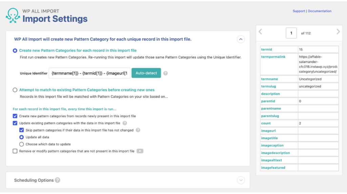Image resolution: width=347 pixels, height=194 pixels.
Task: Click the 'of 112' record count text
Action: click(x=306, y=33)
